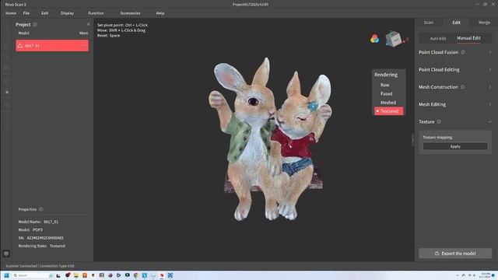Click the Point Cloud Fusion info icon
The height and width of the screenshot is (280, 498).
coord(463,52)
